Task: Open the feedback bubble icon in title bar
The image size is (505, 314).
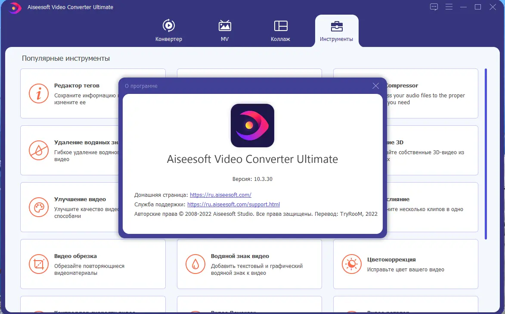Action: [434, 7]
